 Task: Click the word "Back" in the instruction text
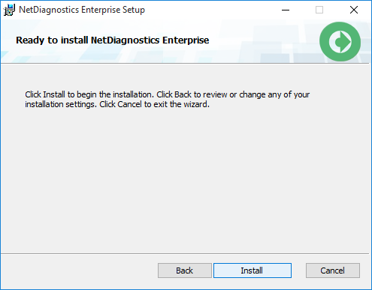(183, 94)
